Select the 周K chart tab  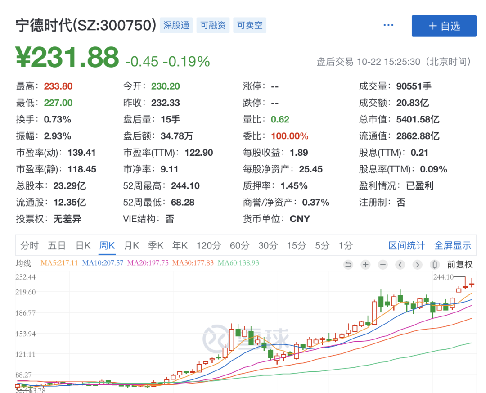[107, 246]
